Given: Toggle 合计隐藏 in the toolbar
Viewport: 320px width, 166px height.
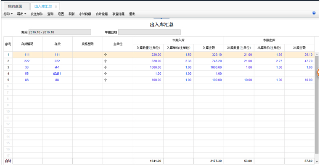Looking at the screenshot, I should pyautogui.click(x=102, y=14).
